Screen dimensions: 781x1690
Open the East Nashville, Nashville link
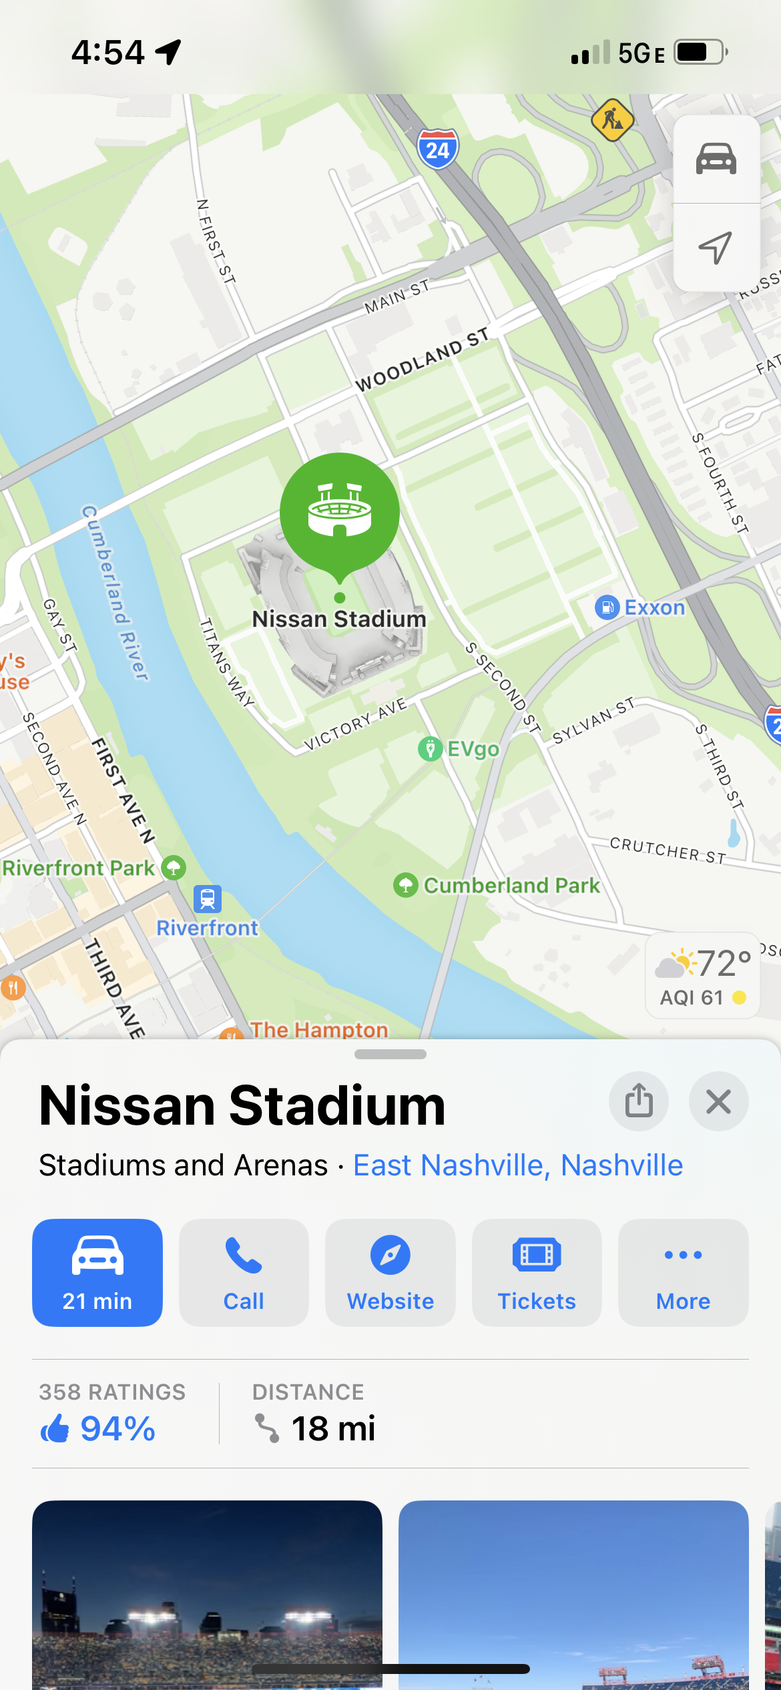pyautogui.click(x=518, y=1165)
